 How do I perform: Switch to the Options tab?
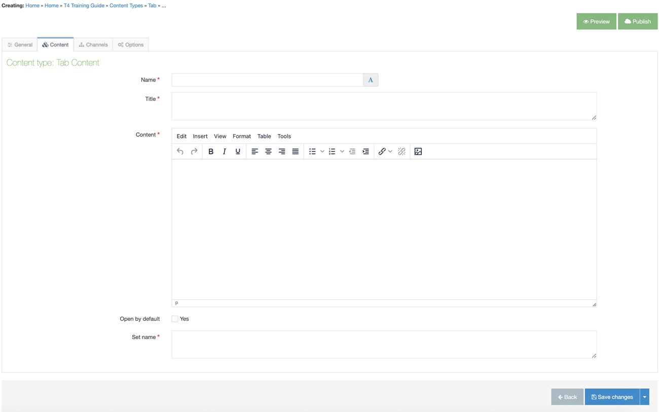[x=131, y=45]
